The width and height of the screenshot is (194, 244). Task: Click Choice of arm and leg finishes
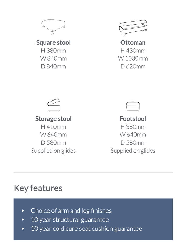coord(71,211)
